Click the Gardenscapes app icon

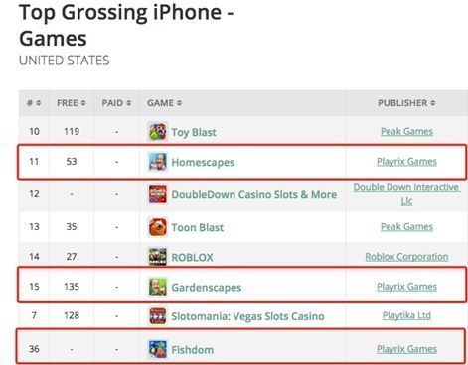[157, 287]
